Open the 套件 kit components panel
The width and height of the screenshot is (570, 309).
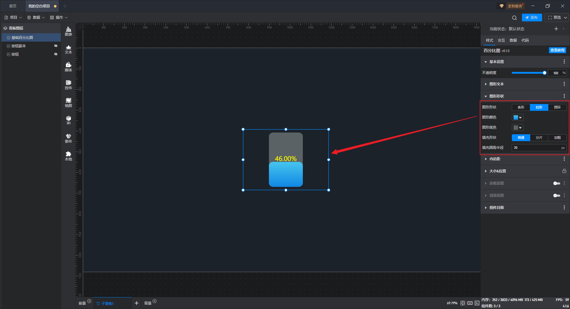[x=68, y=138]
